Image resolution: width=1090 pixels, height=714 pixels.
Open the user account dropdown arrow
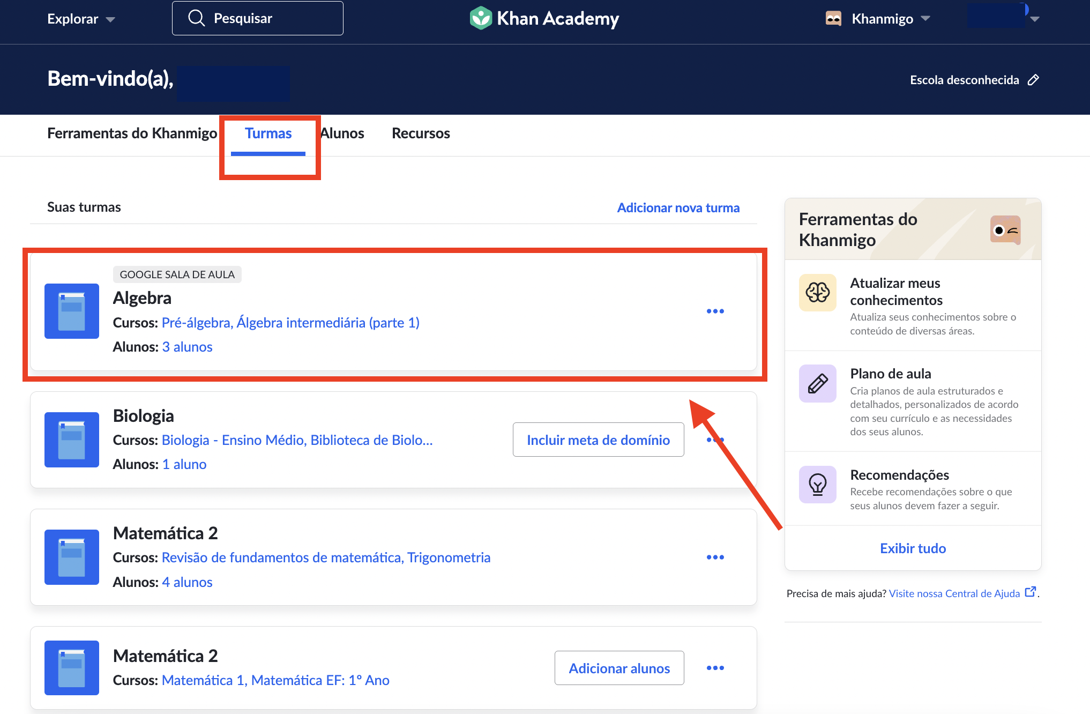click(1035, 19)
